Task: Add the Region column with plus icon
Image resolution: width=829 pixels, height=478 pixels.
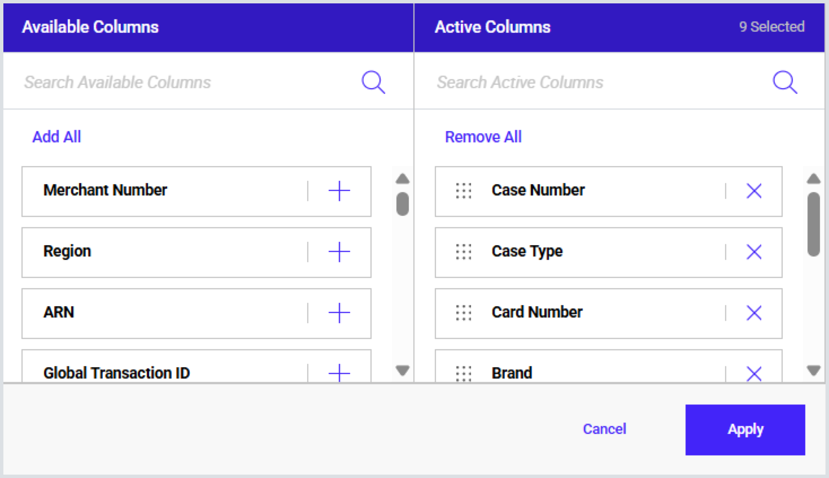Action: coord(339,252)
